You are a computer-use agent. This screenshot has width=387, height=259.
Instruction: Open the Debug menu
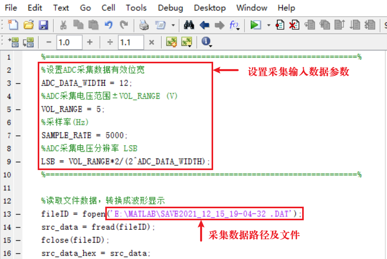pyautogui.click(x=170, y=8)
